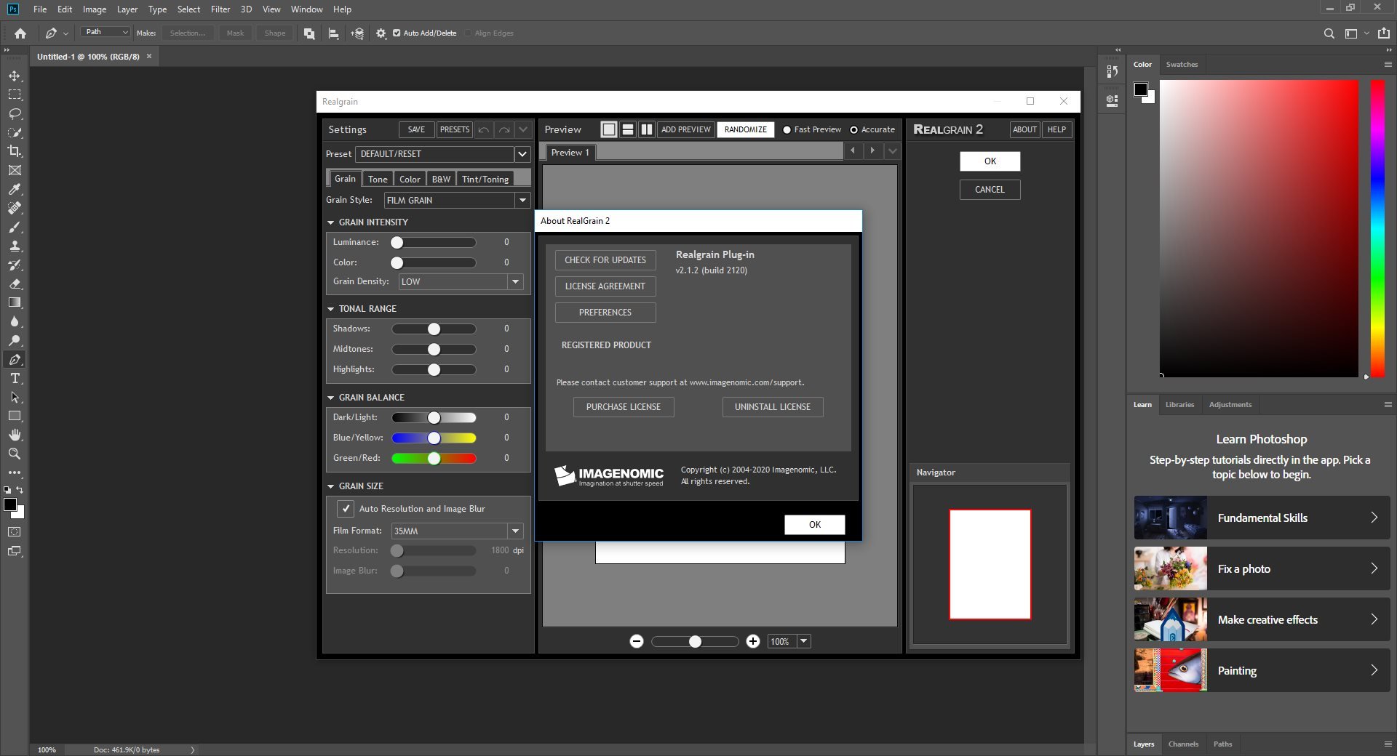This screenshot has width=1397, height=756.
Task: Select the Move tool
Action: tap(15, 76)
